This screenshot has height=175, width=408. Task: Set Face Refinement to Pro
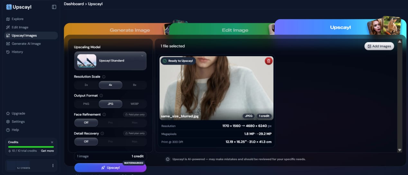[x=110, y=123]
